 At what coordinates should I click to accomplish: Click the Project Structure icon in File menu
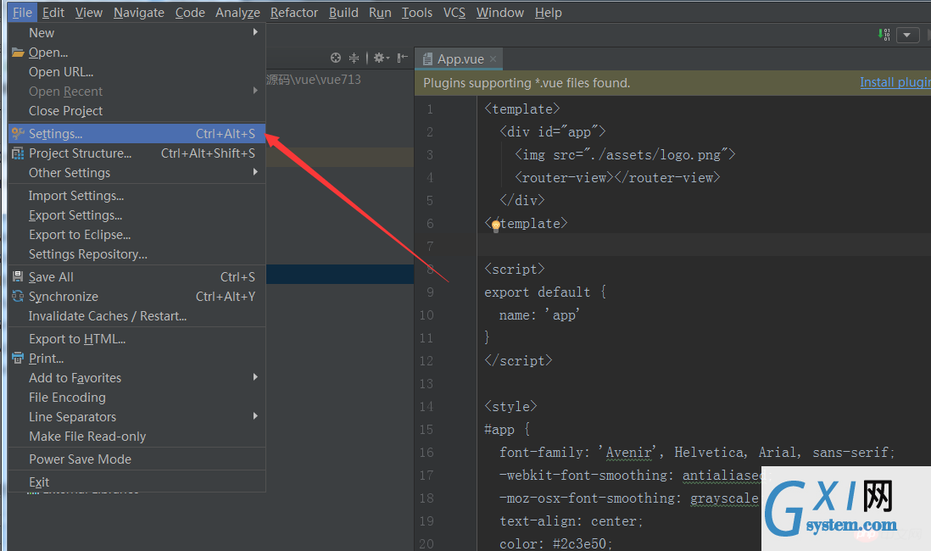[x=18, y=153]
